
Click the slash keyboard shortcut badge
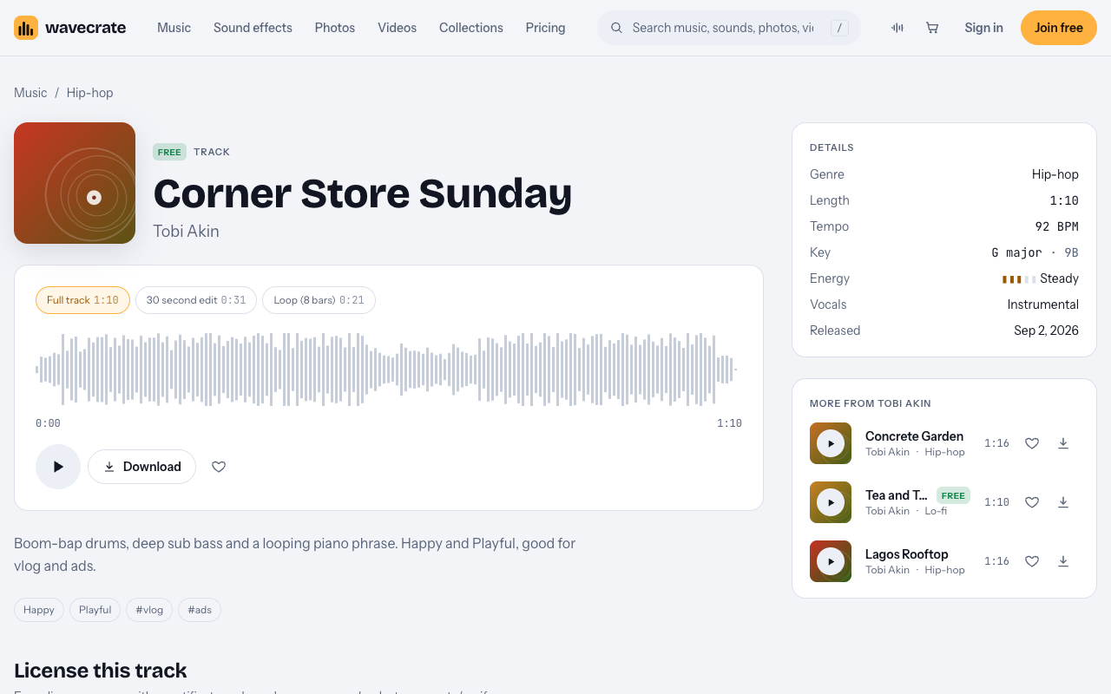(839, 28)
